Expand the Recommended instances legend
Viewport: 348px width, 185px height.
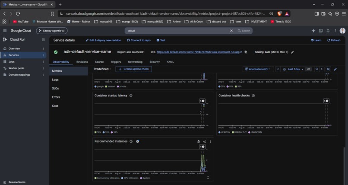pos(208,178)
